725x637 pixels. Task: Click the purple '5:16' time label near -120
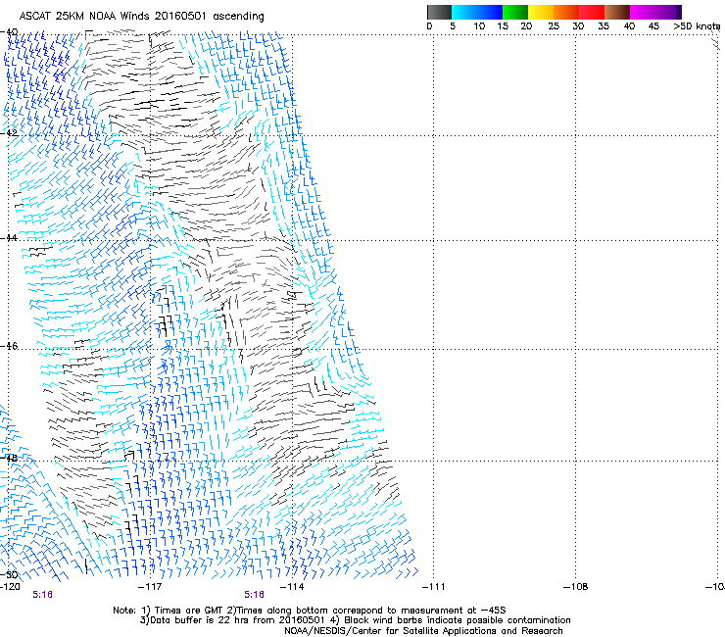(x=42, y=595)
